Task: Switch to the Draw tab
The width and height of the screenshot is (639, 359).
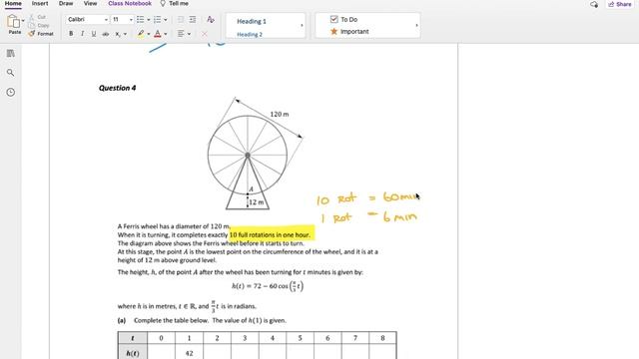Action: (66, 4)
